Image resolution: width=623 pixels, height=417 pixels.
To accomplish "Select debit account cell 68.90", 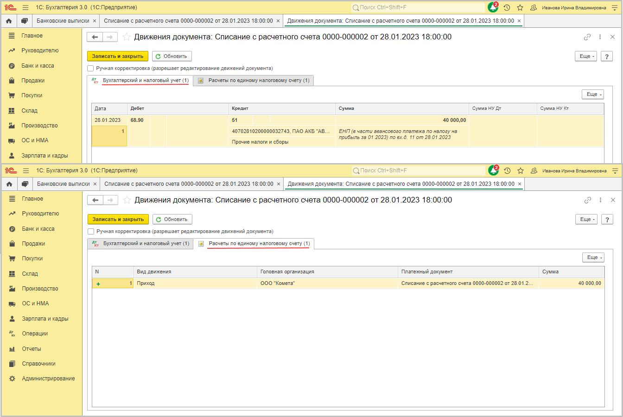I will pyautogui.click(x=139, y=120).
